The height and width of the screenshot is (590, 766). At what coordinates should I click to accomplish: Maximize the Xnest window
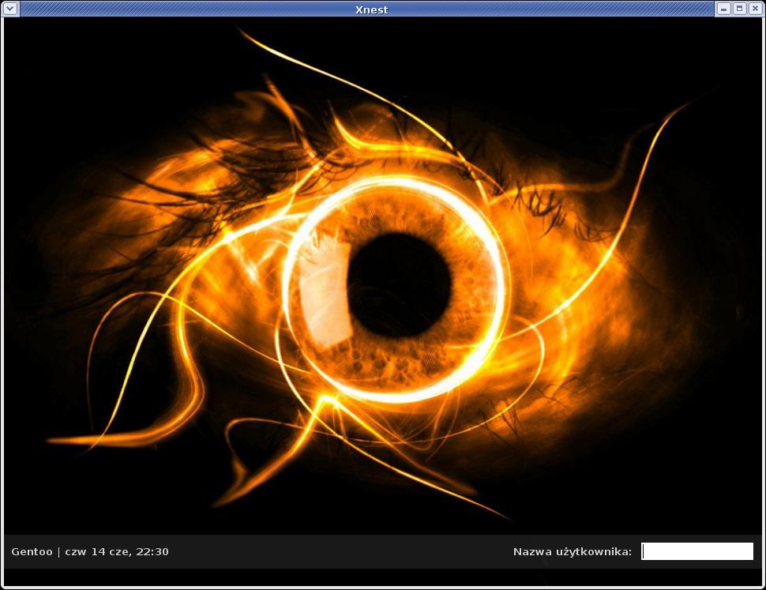(740, 9)
